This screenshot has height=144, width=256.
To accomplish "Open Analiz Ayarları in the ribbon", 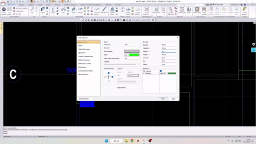I will pyautogui.click(x=4, y=11).
